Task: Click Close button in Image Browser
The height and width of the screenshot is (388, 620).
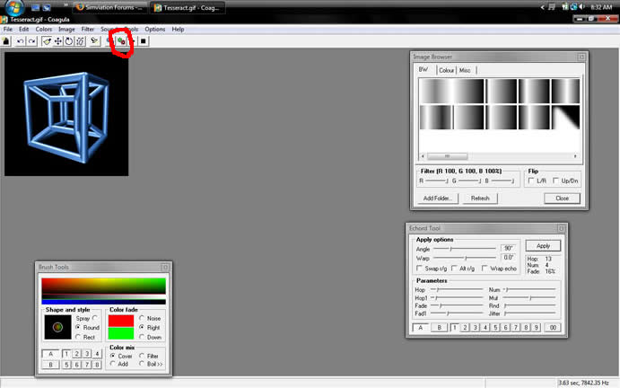Action: [563, 198]
